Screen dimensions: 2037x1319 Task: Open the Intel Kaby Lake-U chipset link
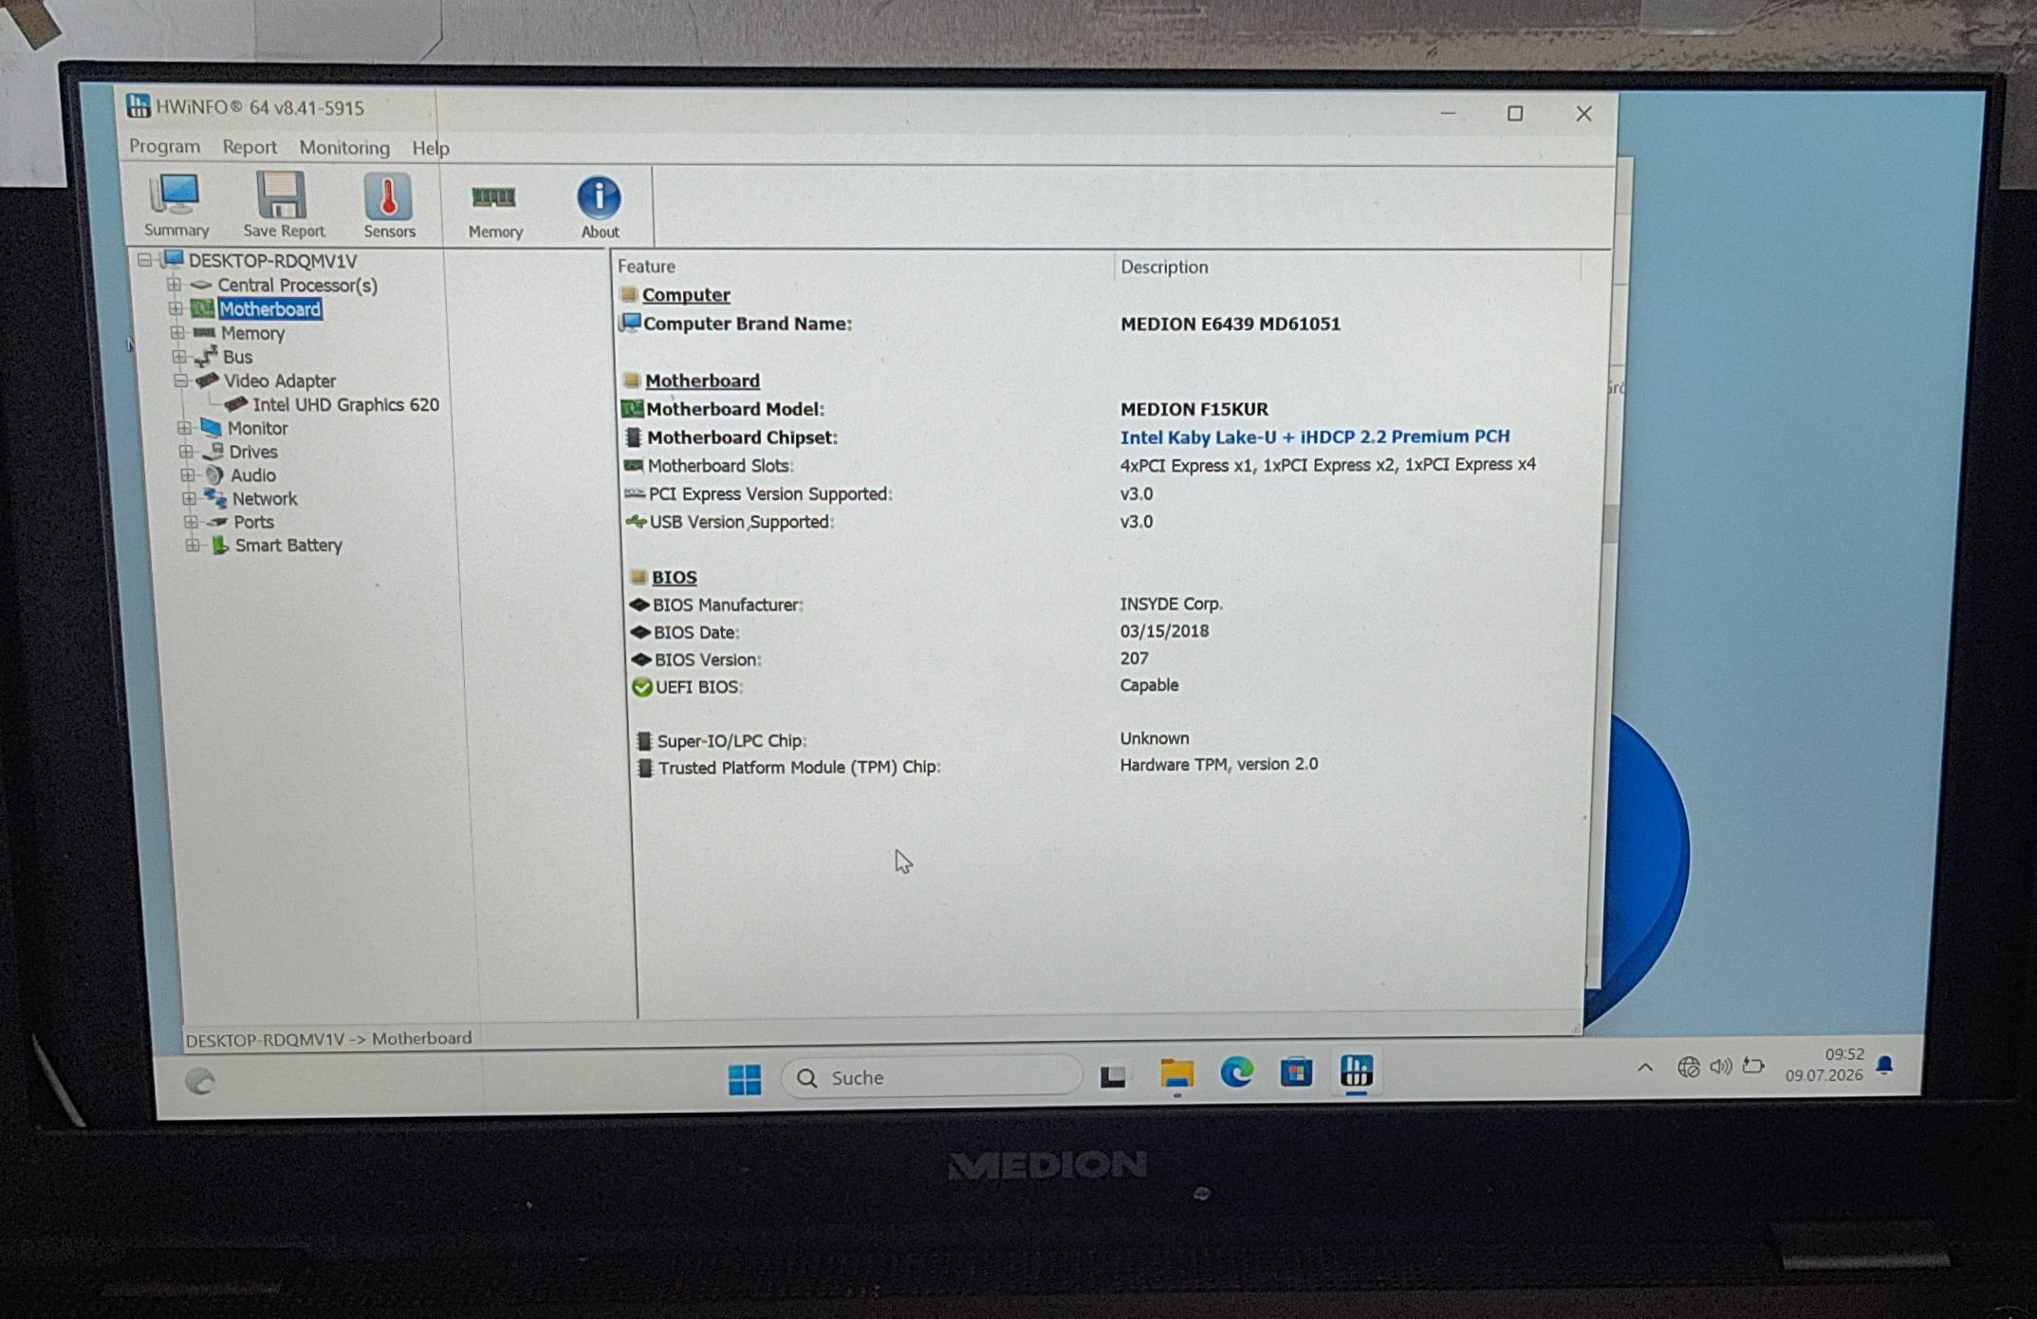pyautogui.click(x=1314, y=437)
